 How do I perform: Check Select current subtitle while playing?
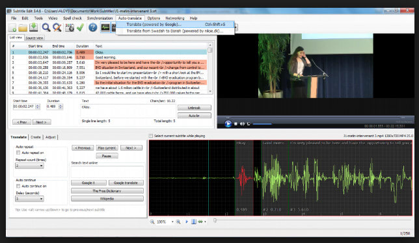click(151, 136)
